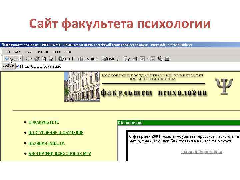The width and height of the screenshot is (240, 180).
Task: Click the Back button in toolbar
Action: 11,59
